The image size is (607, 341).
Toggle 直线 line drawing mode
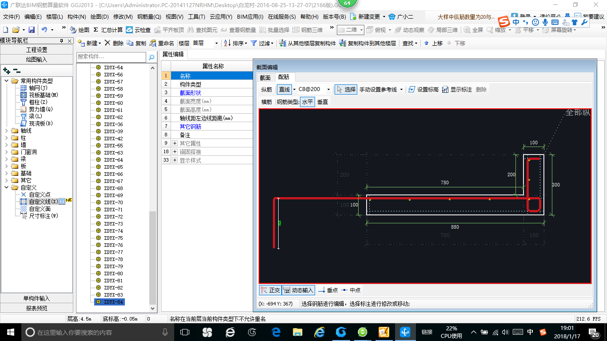pos(284,89)
